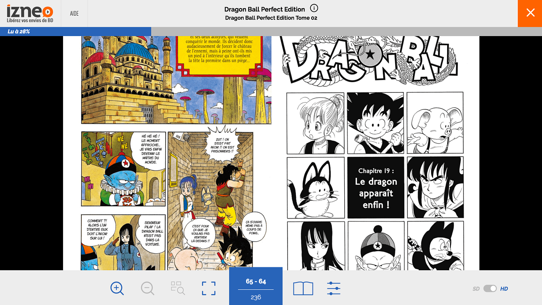Switch to double-page book view
The width and height of the screenshot is (542, 305).
click(x=303, y=288)
